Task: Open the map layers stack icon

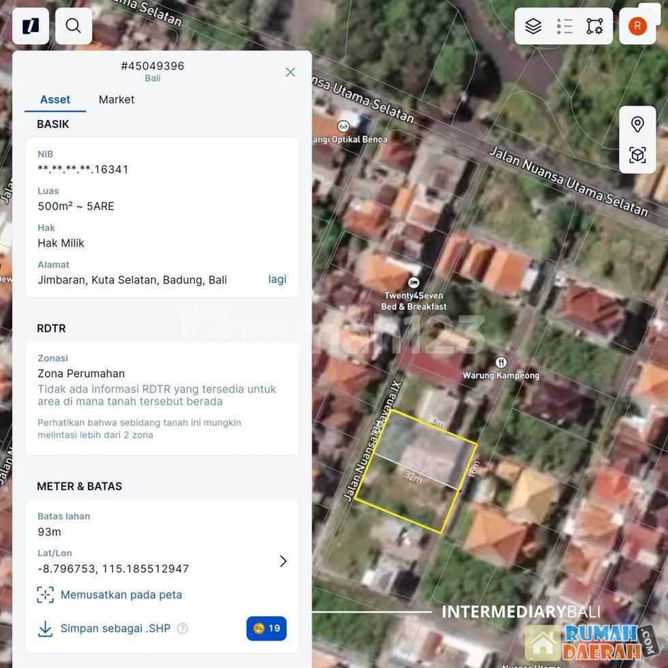Action: click(533, 26)
